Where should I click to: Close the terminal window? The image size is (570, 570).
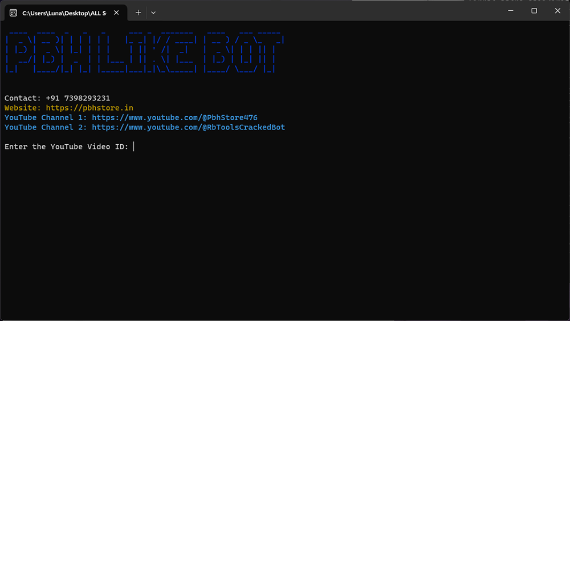[x=557, y=11]
